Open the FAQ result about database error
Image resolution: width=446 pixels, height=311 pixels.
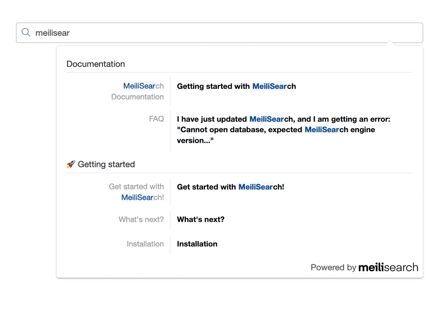point(283,130)
